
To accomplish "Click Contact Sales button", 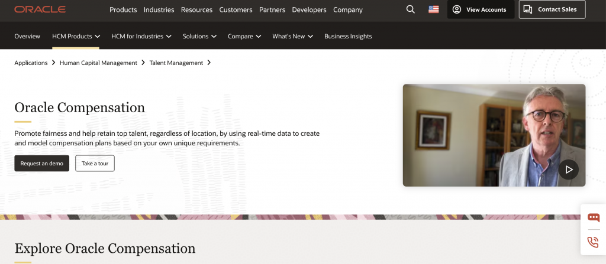I will (x=552, y=9).
